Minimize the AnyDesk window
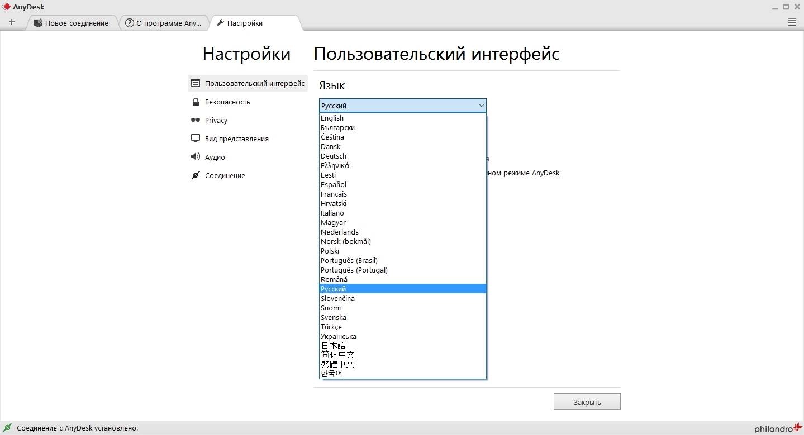The height and width of the screenshot is (435, 804). pyautogui.click(x=775, y=7)
